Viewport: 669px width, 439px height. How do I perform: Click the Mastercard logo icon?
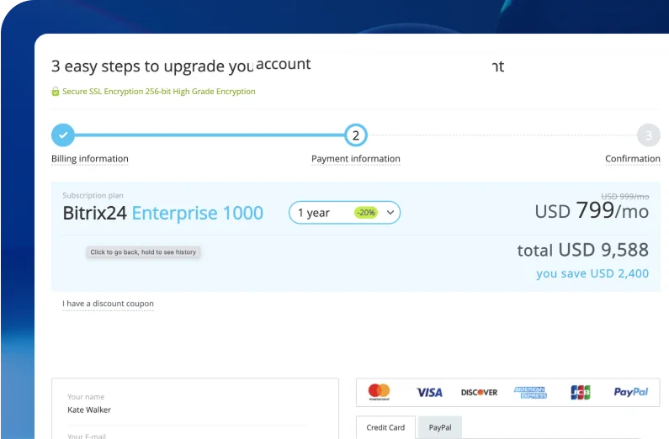pyautogui.click(x=379, y=392)
